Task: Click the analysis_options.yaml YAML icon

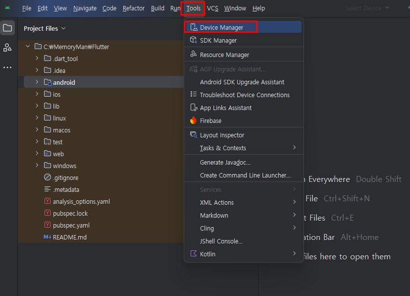Action: click(x=48, y=201)
